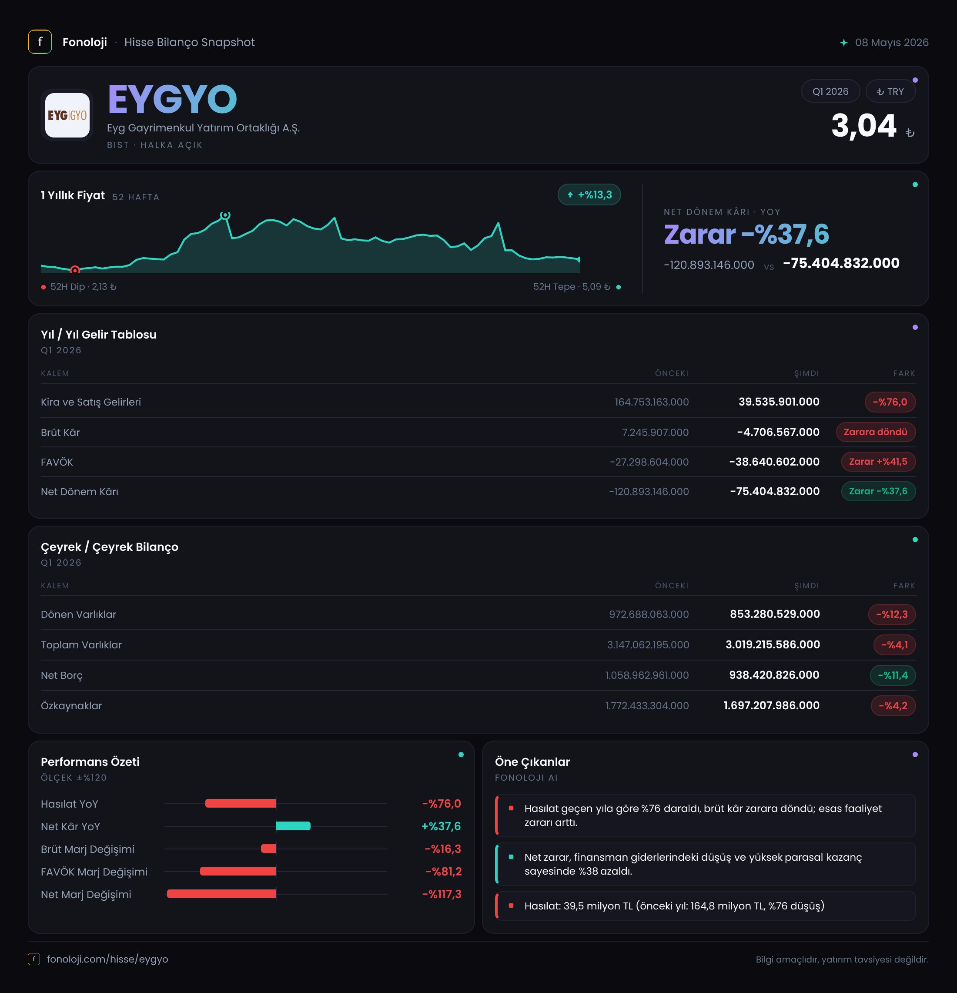Click the value 3.019.215.586.000
This screenshot has height=993, width=957.
coord(773,645)
